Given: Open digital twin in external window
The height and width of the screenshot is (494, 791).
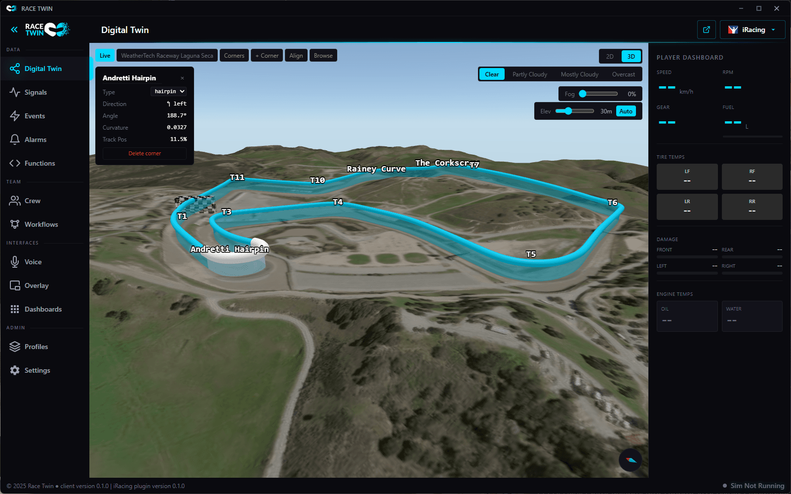Looking at the screenshot, I should 707,30.
